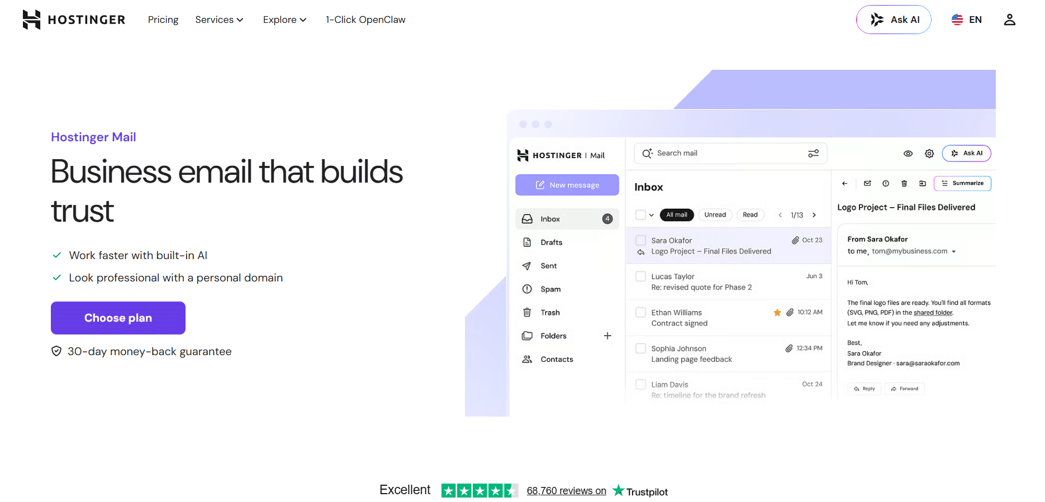Click the Choose plan button
This screenshot has width=1045, height=502.
[118, 318]
